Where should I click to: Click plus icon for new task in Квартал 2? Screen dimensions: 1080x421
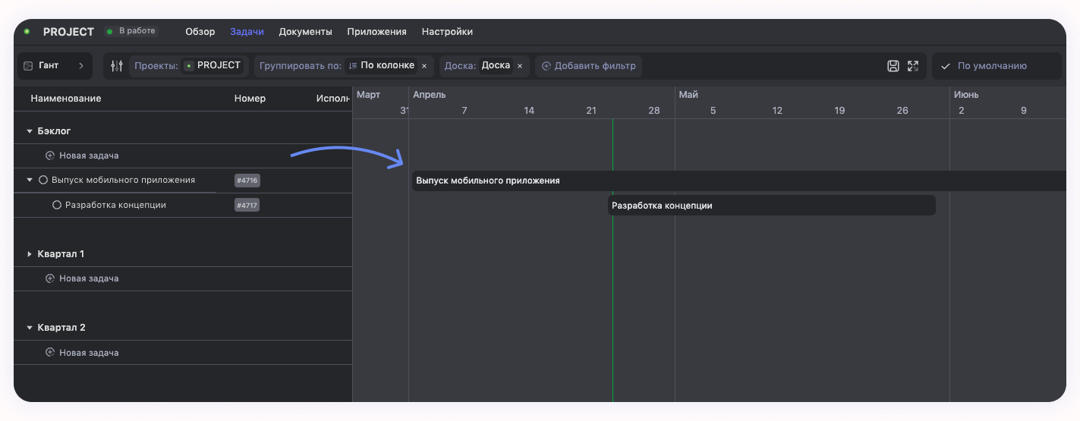50,353
